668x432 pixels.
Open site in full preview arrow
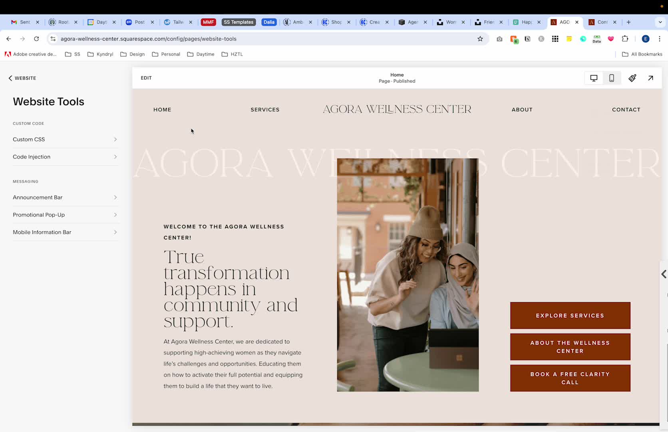click(650, 78)
